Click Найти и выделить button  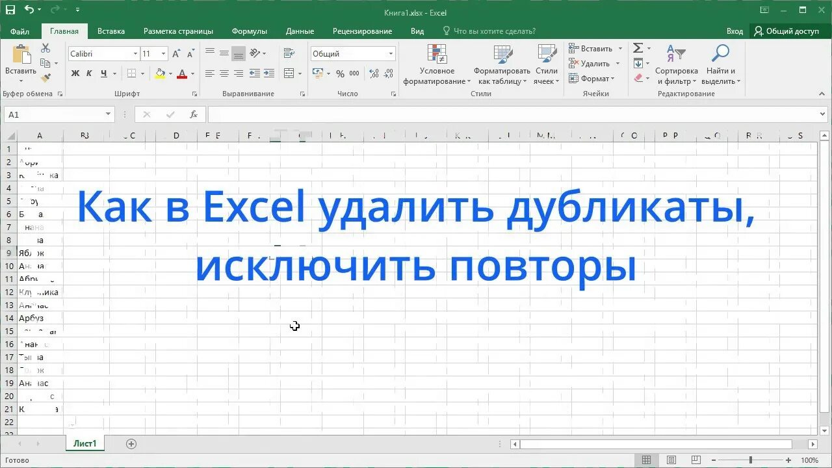point(721,65)
